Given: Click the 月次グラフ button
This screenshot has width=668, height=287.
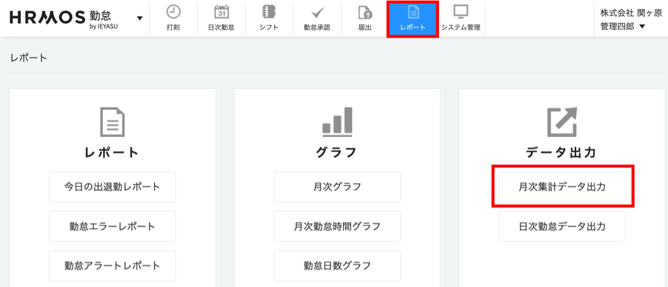Looking at the screenshot, I should (337, 187).
